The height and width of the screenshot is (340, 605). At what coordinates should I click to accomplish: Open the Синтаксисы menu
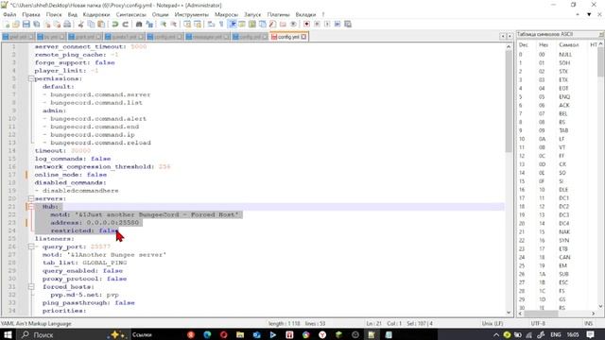click(130, 15)
